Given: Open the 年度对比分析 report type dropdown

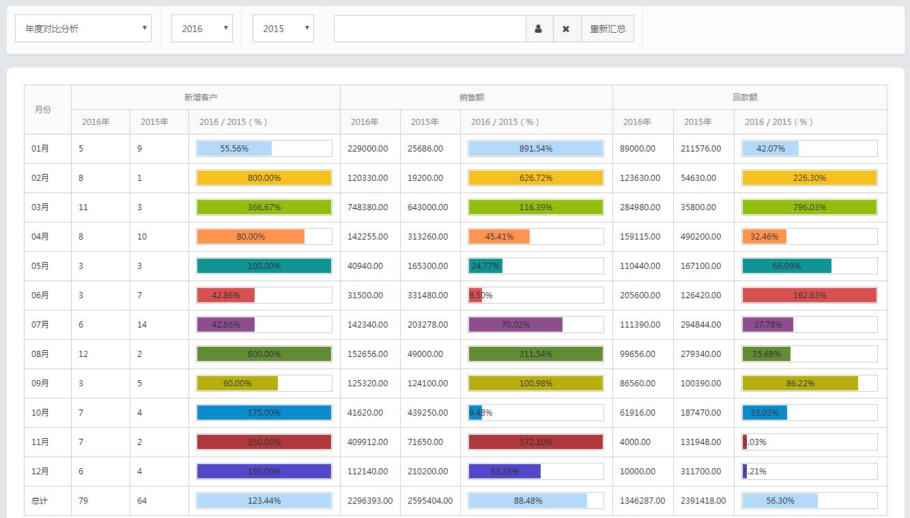Looking at the screenshot, I should [83, 29].
